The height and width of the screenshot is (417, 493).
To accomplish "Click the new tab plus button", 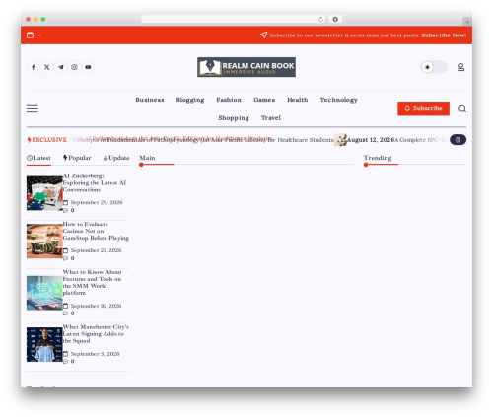I will pyautogui.click(x=467, y=22).
